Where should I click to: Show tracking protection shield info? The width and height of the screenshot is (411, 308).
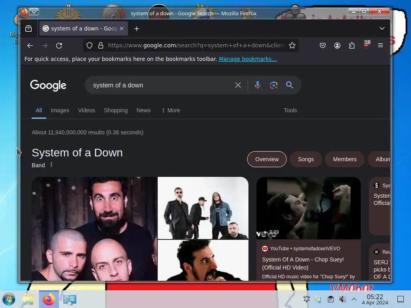[x=90, y=46]
